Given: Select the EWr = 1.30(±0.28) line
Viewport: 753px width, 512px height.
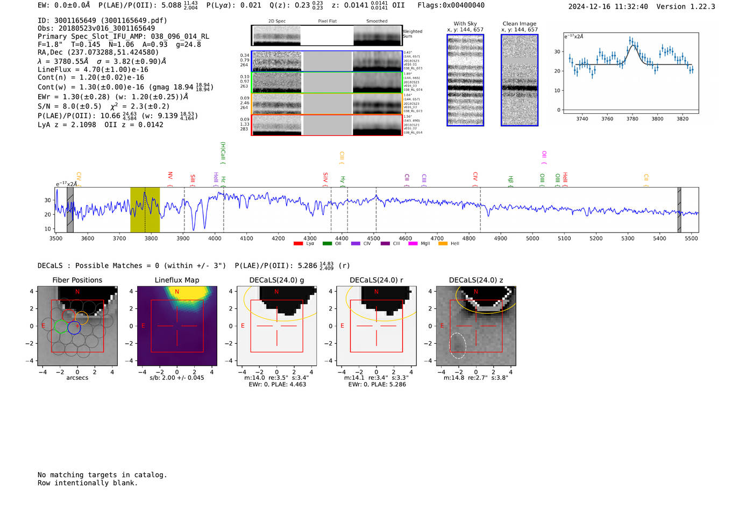Looking at the screenshot, I should click(x=113, y=97).
